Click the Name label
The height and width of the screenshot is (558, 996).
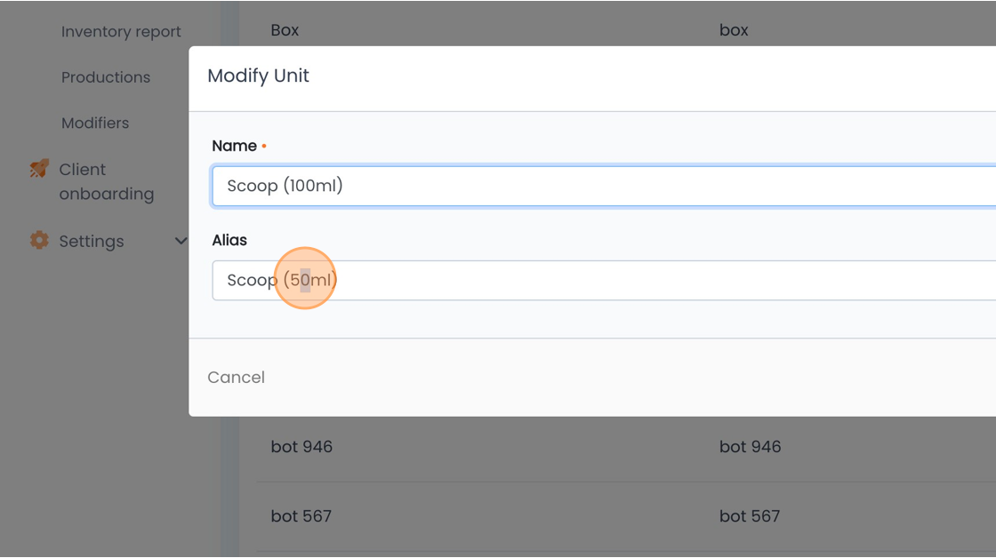(x=235, y=146)
